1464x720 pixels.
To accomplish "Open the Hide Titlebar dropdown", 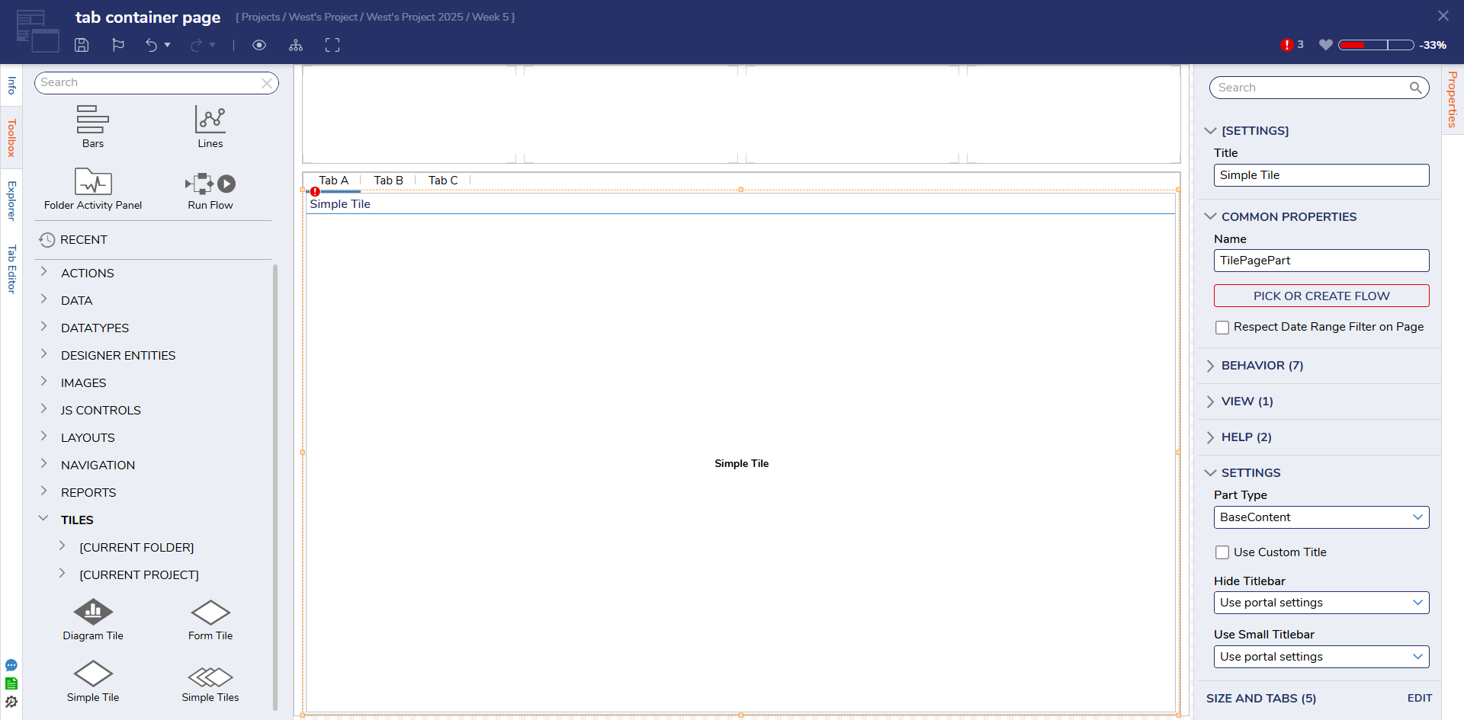I will point(1321,603).
